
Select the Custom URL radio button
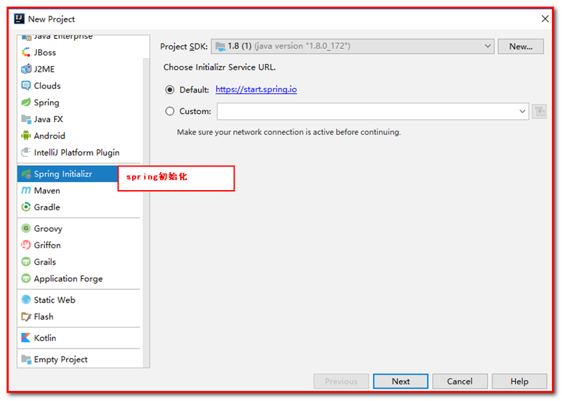click(x=170, y=111)
